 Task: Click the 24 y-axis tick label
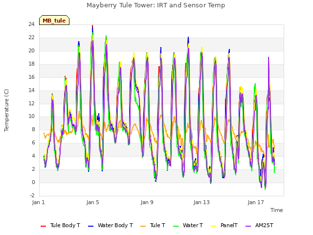pyautogui.click(x=31, y=24)
